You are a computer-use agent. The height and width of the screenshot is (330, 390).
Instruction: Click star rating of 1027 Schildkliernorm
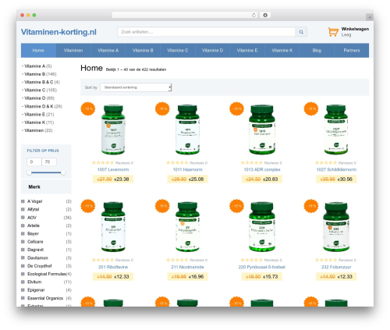click(x=326, y=163)
